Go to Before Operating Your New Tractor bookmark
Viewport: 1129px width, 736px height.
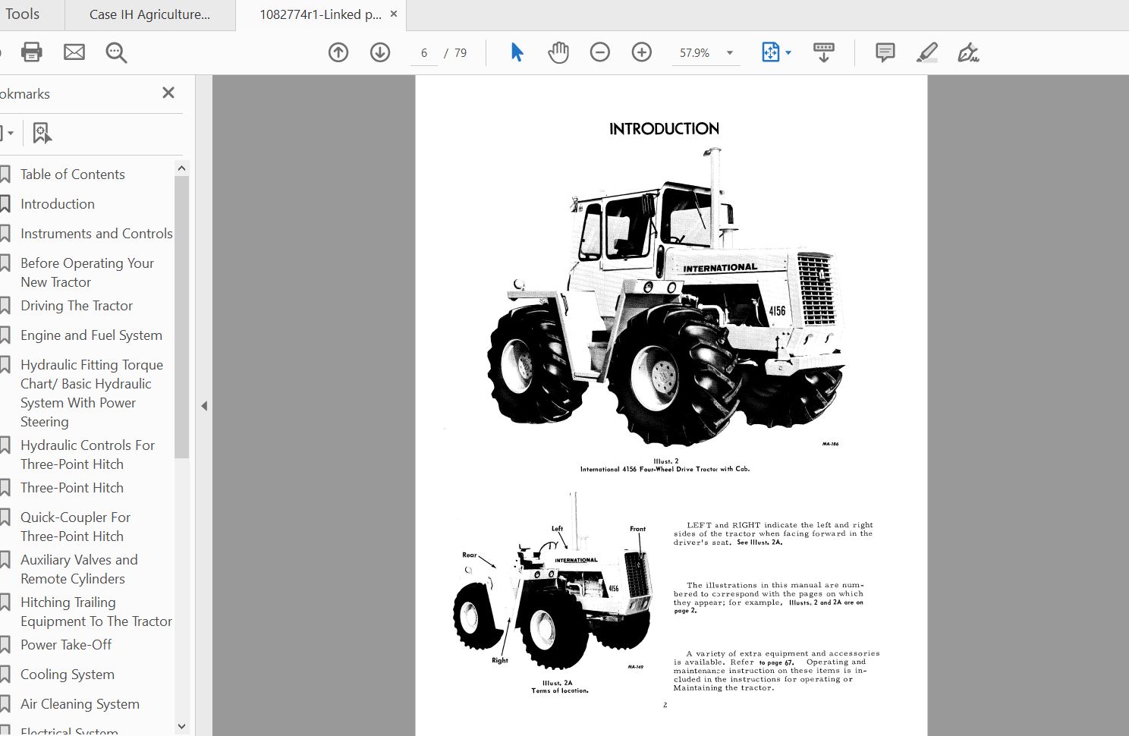point(87,272)
